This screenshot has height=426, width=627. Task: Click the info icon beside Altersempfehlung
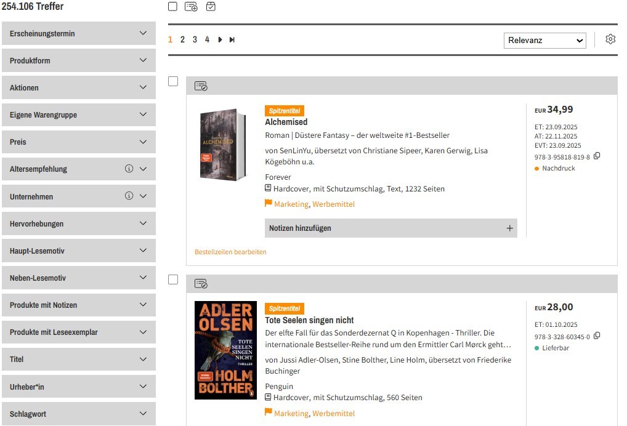(x=129, y=169)
